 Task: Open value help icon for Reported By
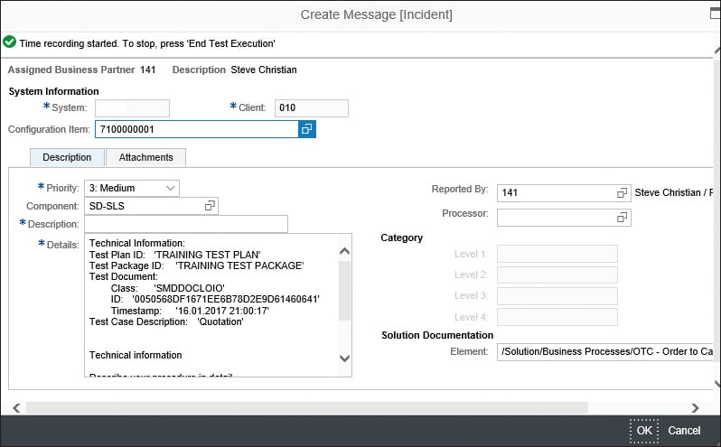(622, 193)
